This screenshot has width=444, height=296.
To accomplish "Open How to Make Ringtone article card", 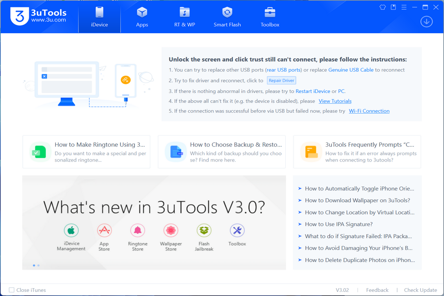I will pos(86,152).
